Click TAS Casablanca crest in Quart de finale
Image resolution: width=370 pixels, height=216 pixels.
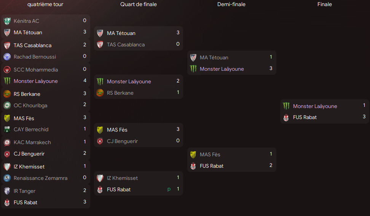[100, 44]
